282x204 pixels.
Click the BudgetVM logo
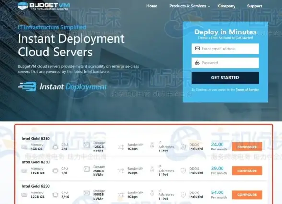tap(44, 6)
